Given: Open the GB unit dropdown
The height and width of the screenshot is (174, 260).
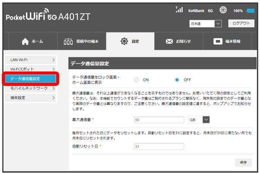Looking at the screenshot, I should 199,119.
